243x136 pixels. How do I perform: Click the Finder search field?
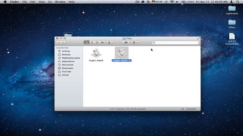point(175,43)
